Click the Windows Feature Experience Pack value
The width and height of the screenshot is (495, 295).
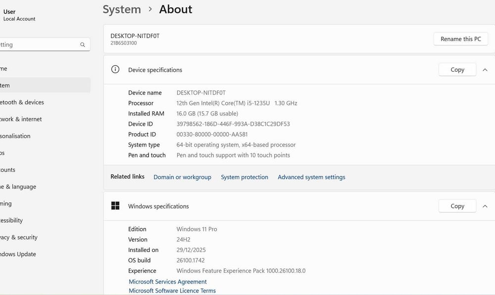241,271
